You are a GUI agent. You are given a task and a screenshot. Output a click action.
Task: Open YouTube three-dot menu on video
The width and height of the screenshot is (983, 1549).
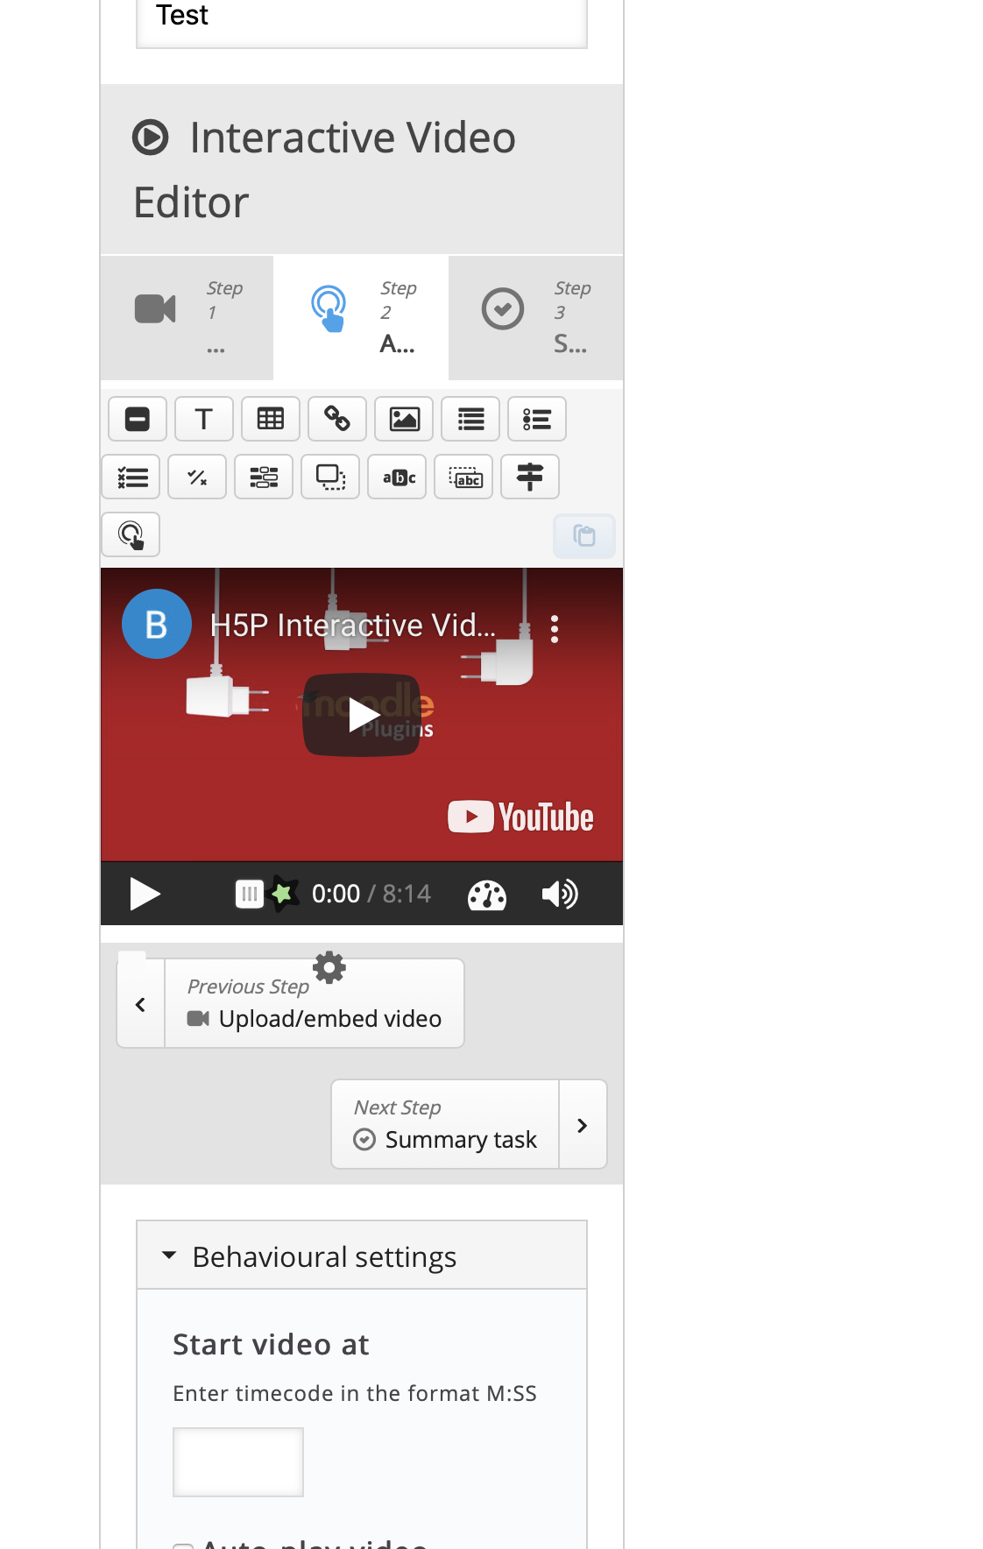tap(555, 628)
